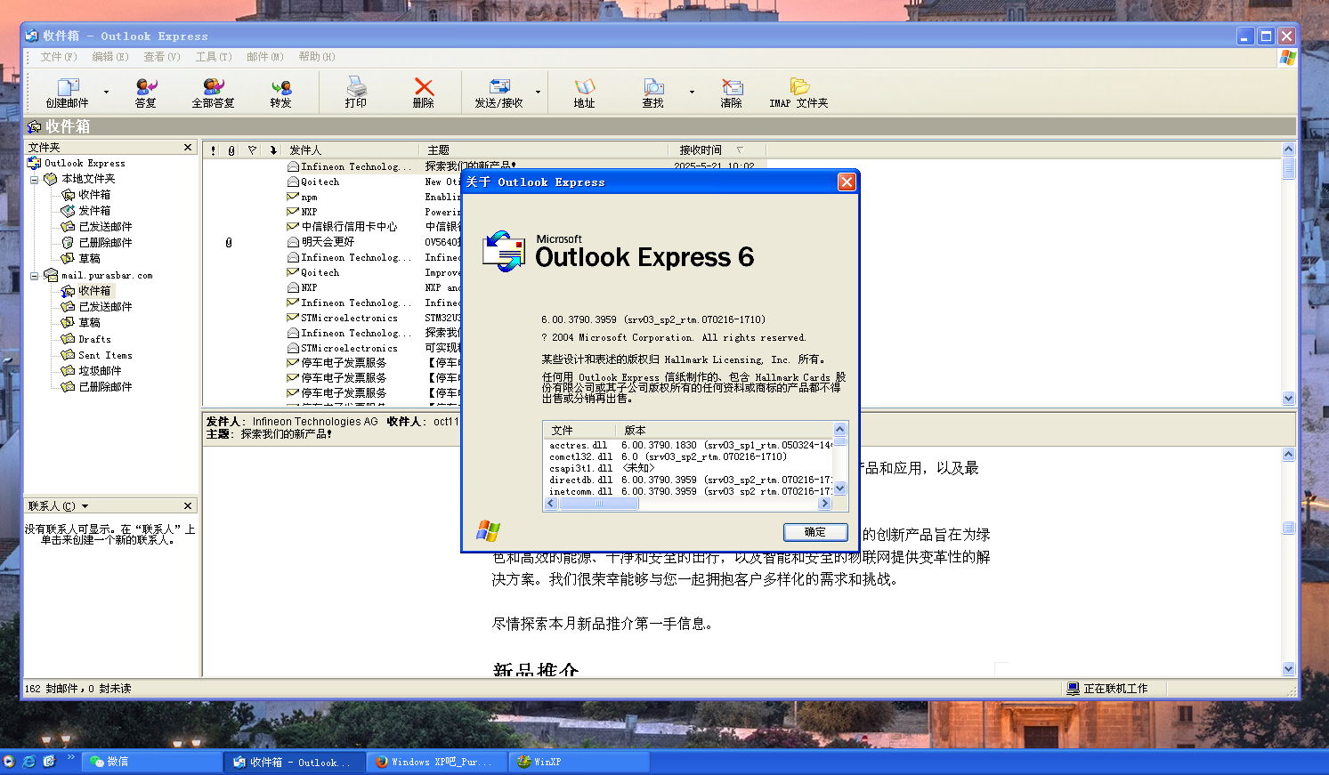This screenshot has height=775, width=1329.
Task: Open the 帮助(H) menu
Action: 317,57
